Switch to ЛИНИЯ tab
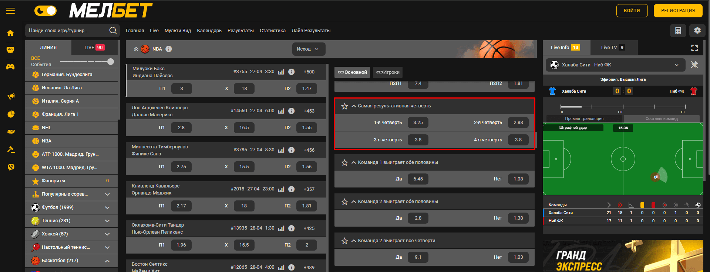710x272 pixels. pos(48,48)
